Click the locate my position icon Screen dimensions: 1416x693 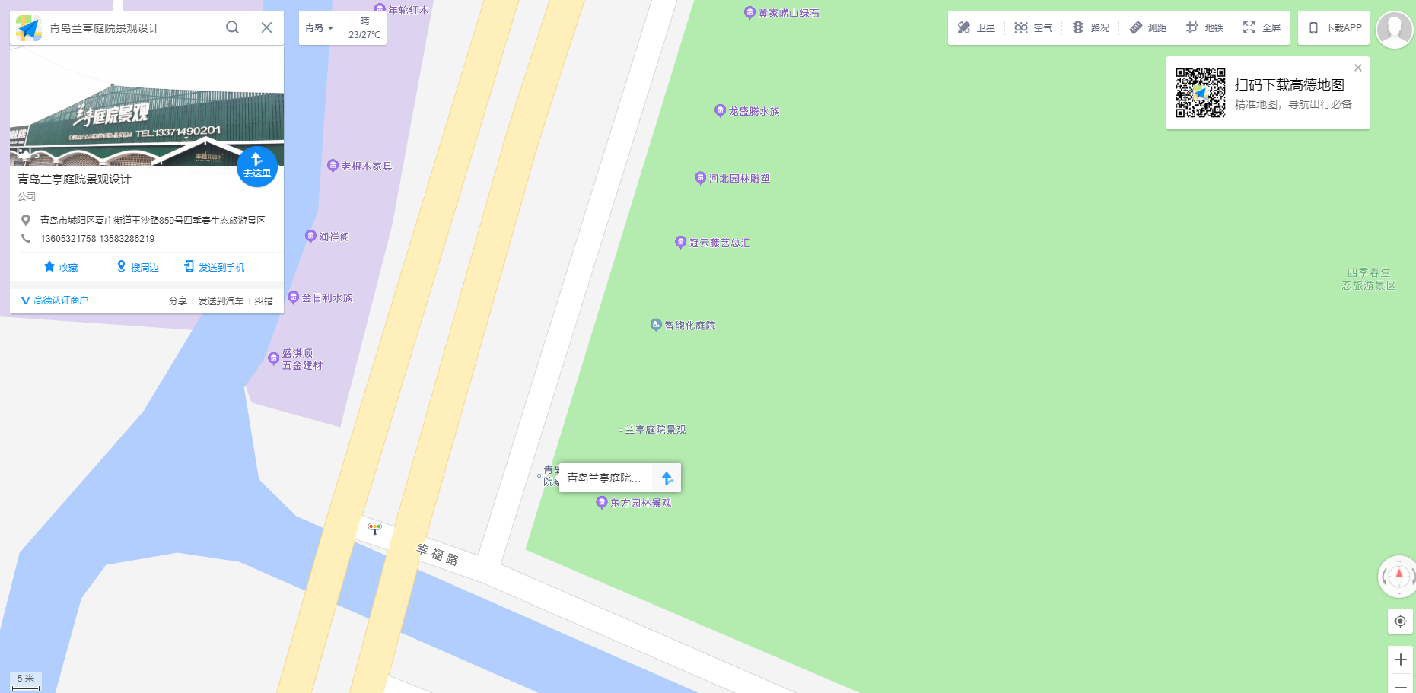point(1400,621)
